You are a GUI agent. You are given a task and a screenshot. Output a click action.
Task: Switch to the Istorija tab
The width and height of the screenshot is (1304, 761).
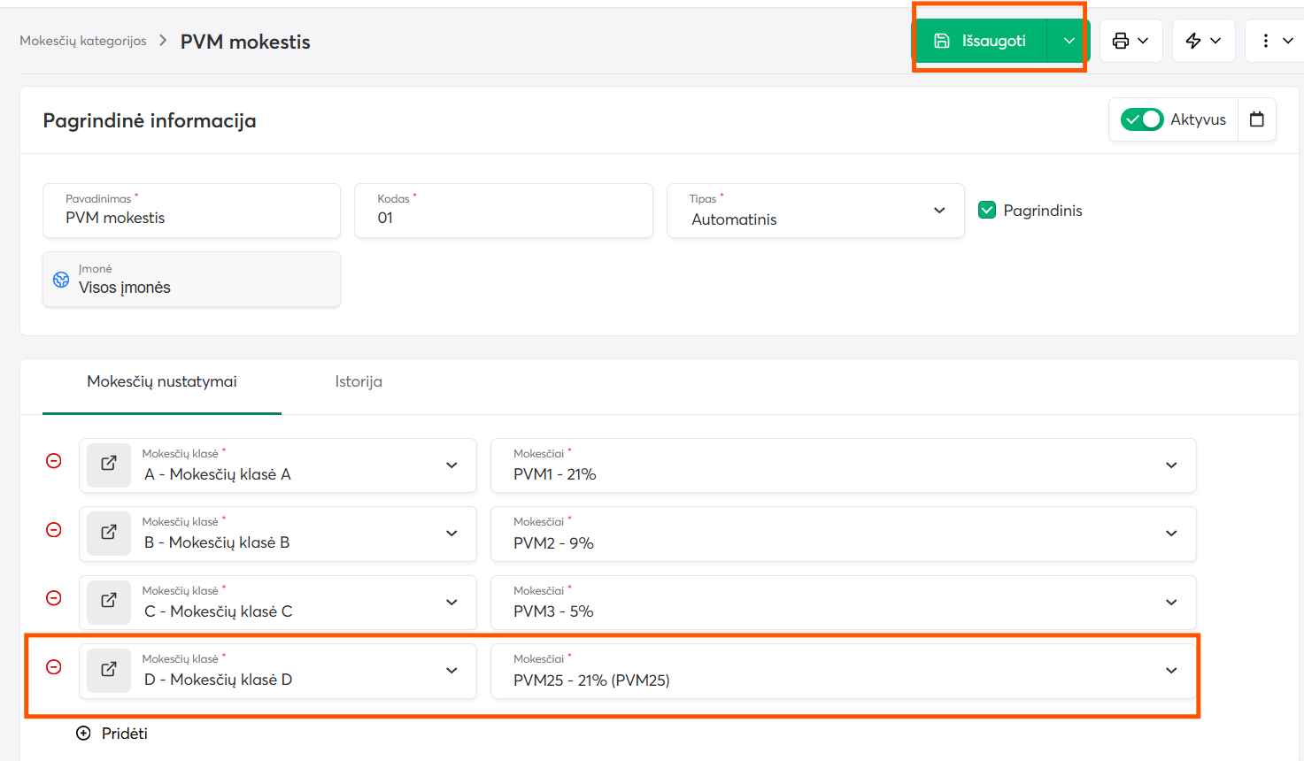click(359, 381)
